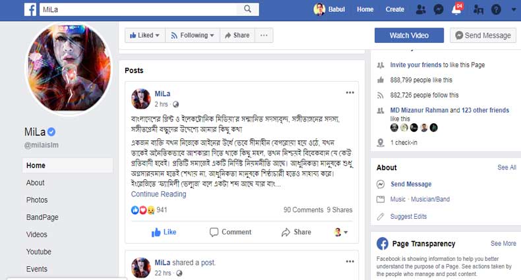Open the Notifications bell icon

pos(456,10)
